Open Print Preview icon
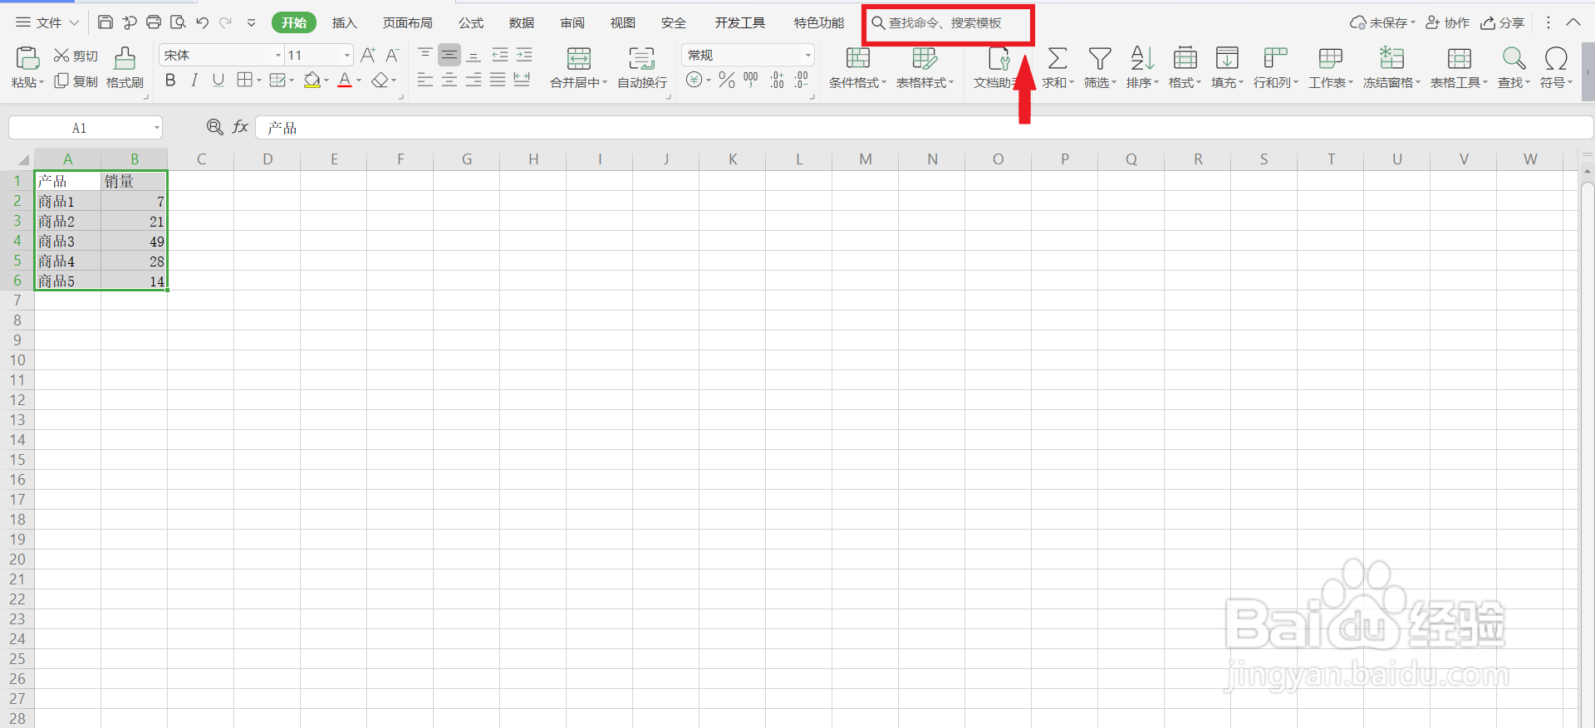Image resolution: width=1595 pixels, height=728 pixels. 178,22
